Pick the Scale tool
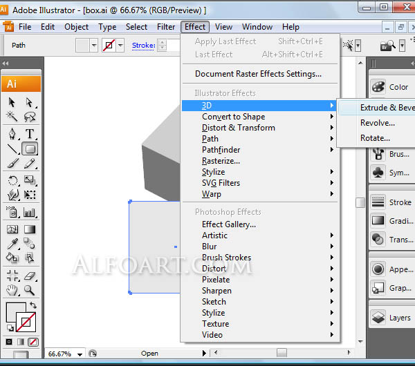The image size is (415, 366). coord(30,180)
